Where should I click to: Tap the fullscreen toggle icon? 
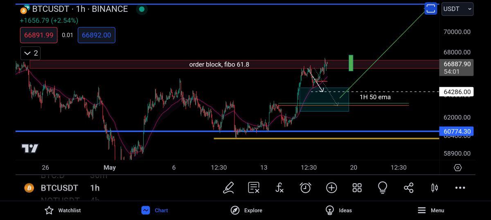[431, 9]
